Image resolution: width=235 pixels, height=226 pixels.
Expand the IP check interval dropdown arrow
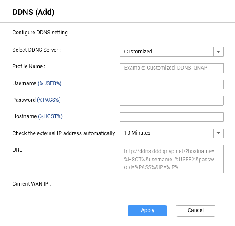[x=218, y=133]
